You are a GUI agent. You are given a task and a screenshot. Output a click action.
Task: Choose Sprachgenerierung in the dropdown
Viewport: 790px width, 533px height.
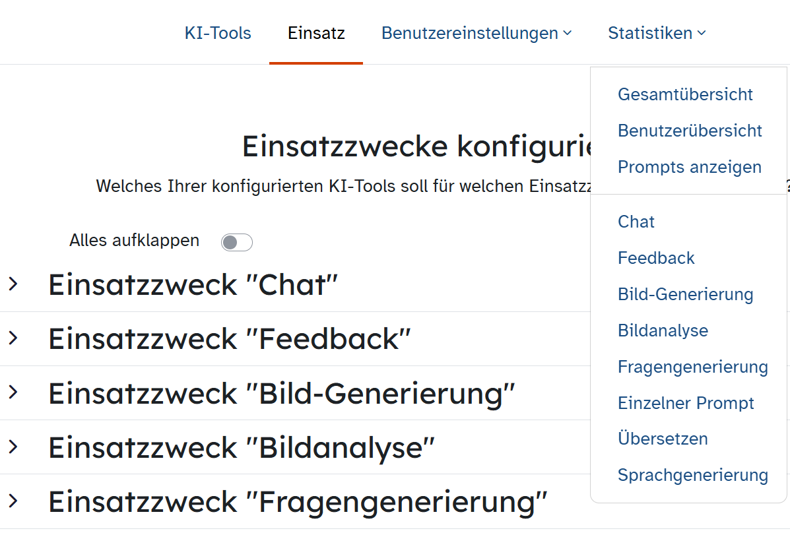692,475
